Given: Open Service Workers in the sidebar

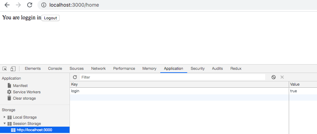Looking at the screenshot, I should [27, 92].
